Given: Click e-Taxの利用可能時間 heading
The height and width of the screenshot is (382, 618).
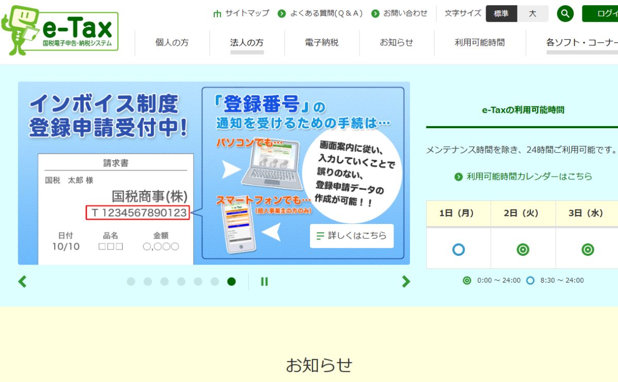Looking at the screenshot, I should pyautogui.click(x=523, y=110).
